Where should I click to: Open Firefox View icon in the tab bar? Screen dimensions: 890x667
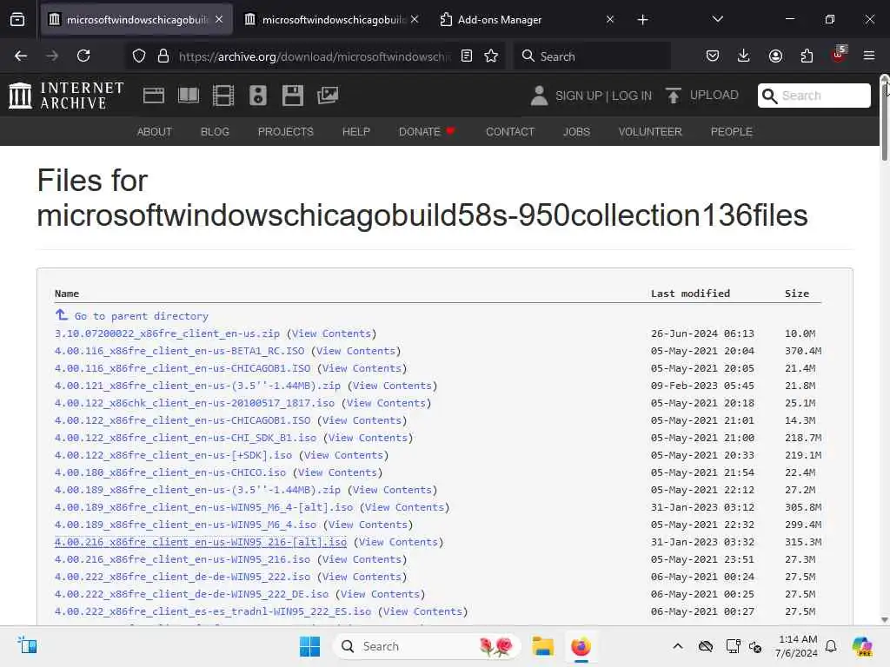[x=17, y=20]
